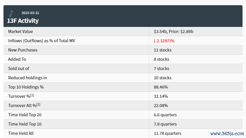Image resolution: width=246 pixels, height=138 pixels.
Task: Click the 32.14% turnover value
Action: pos(161,96)
